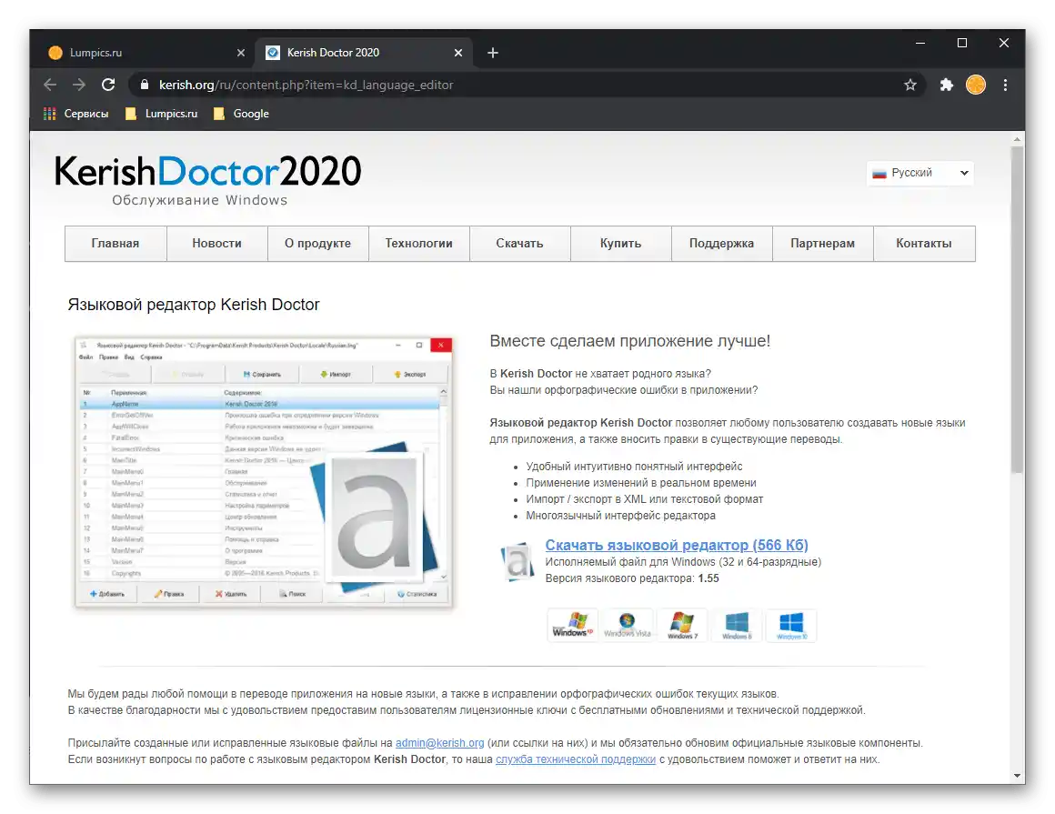Click bullet Многоязычный интерфейс редактора
This screenshot has height=814, width=1055.
coord(620,516)
